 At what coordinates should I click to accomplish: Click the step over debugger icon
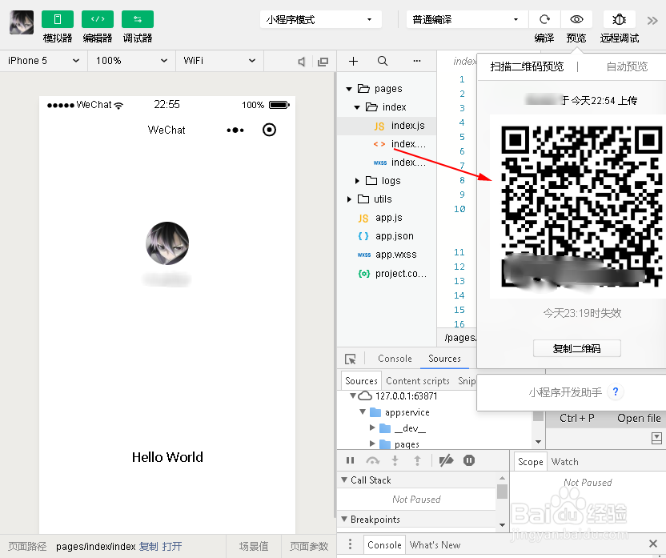(372, 460)
